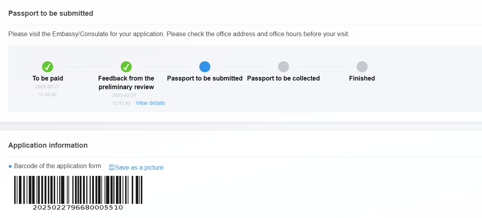Screen dimensions: 482x218
Task: Click the green checkmark above Feedback step
Action: click(126, 67)
